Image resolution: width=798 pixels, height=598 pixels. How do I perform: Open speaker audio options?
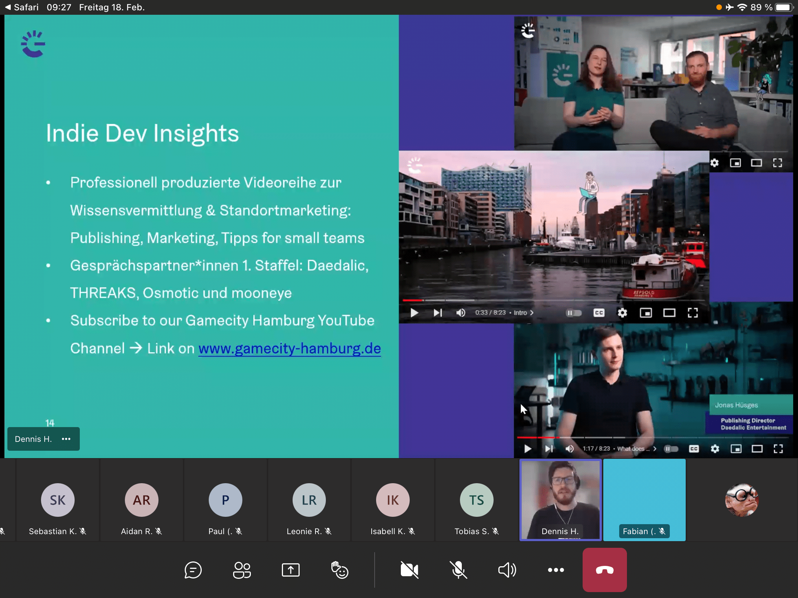click(507, 570)
